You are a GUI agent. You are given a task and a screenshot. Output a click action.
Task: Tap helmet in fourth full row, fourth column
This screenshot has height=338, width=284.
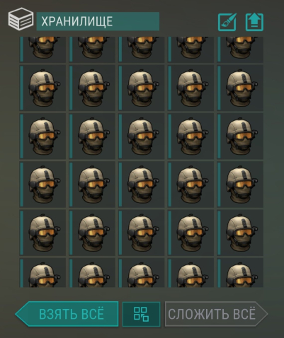pos(191,233)
